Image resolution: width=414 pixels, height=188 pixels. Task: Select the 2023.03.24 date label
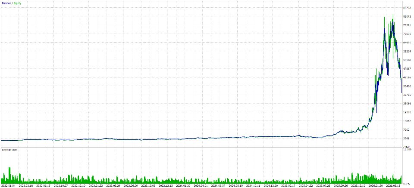(x=113, y=185)
